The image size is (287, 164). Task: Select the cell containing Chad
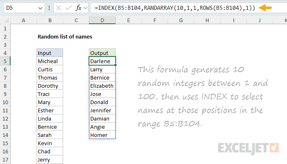(x=50, y=152)
